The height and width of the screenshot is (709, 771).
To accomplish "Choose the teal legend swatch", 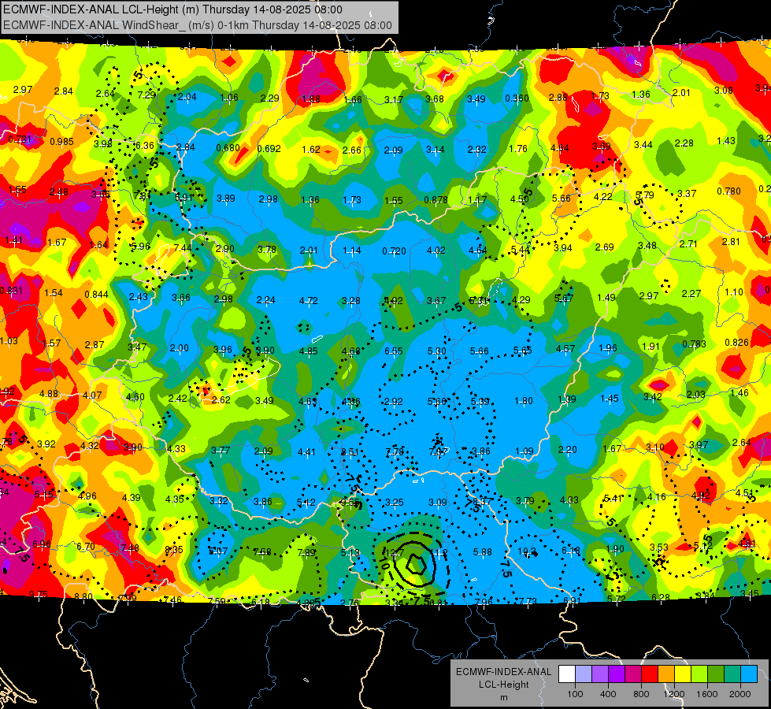I will (x=732, y=674).
